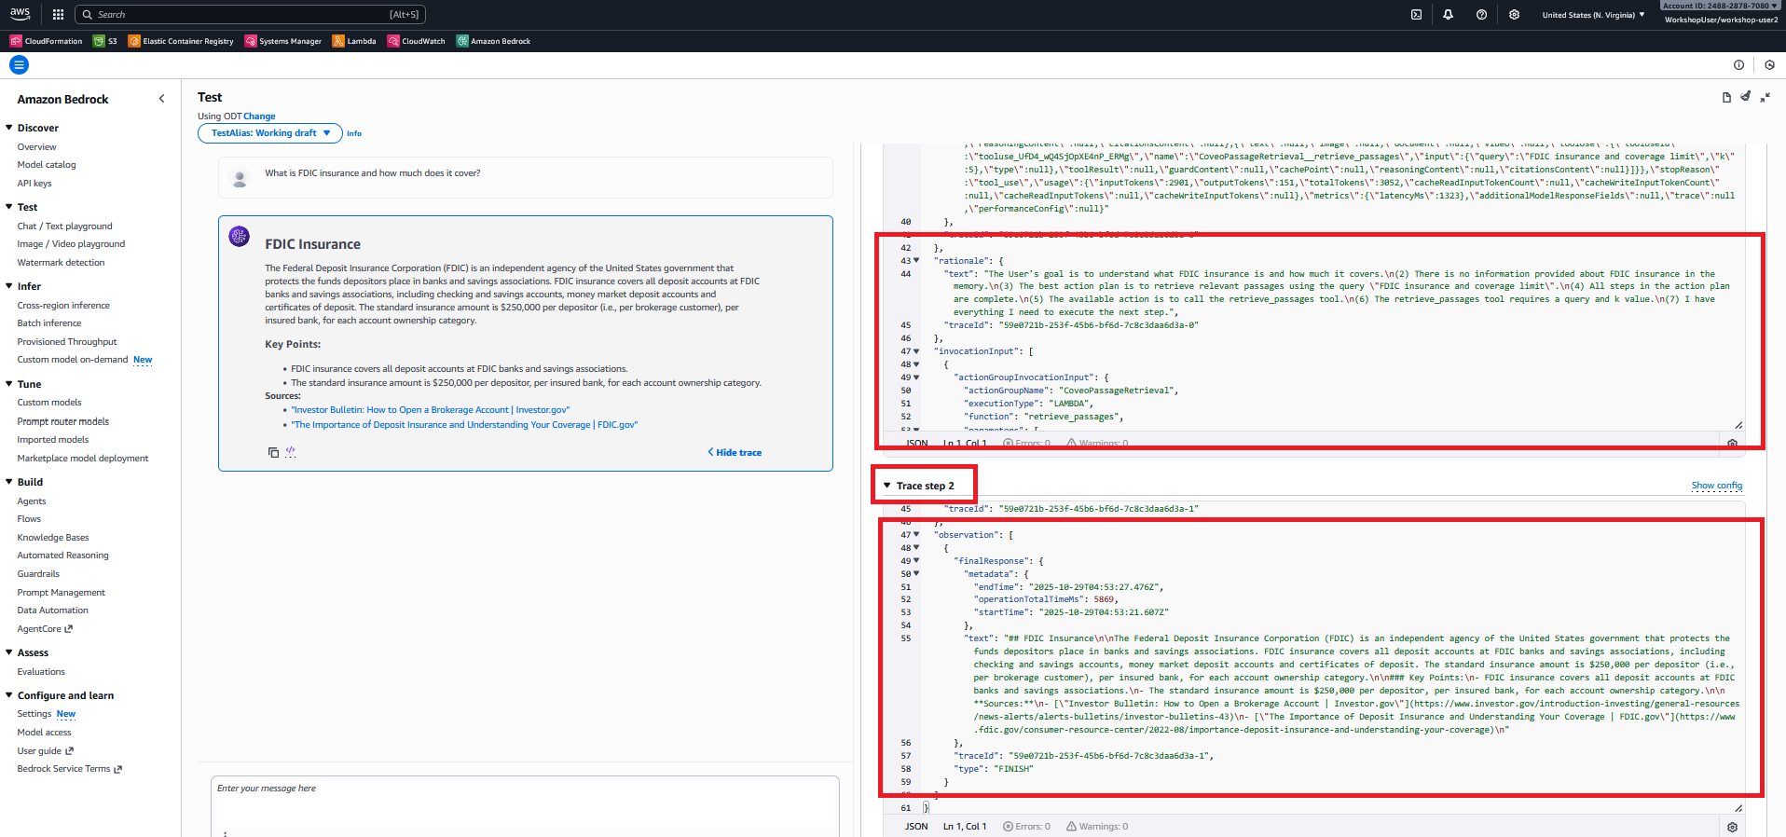
Task: Open Prompt Management in sidebar
Action: coord(62,592)
